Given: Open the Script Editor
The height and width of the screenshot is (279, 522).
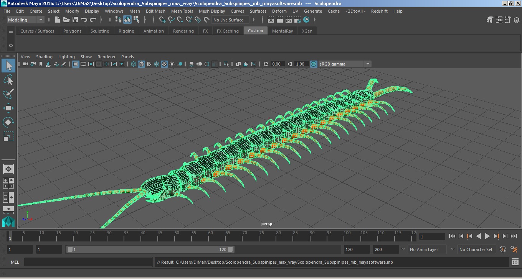Looking at the screenshot, I should [x=515, y=262].
